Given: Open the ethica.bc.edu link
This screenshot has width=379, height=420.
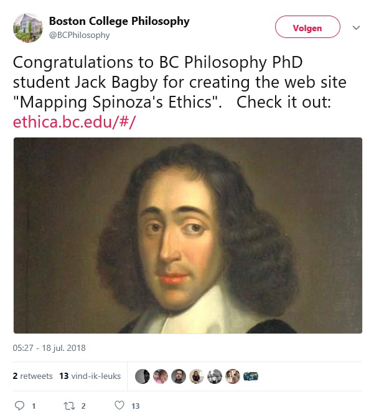Looking at the screenshot, I should tap(74, 121).
